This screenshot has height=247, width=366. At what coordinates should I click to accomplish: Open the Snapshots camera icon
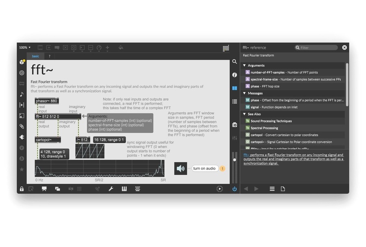[x=235, y=125]
